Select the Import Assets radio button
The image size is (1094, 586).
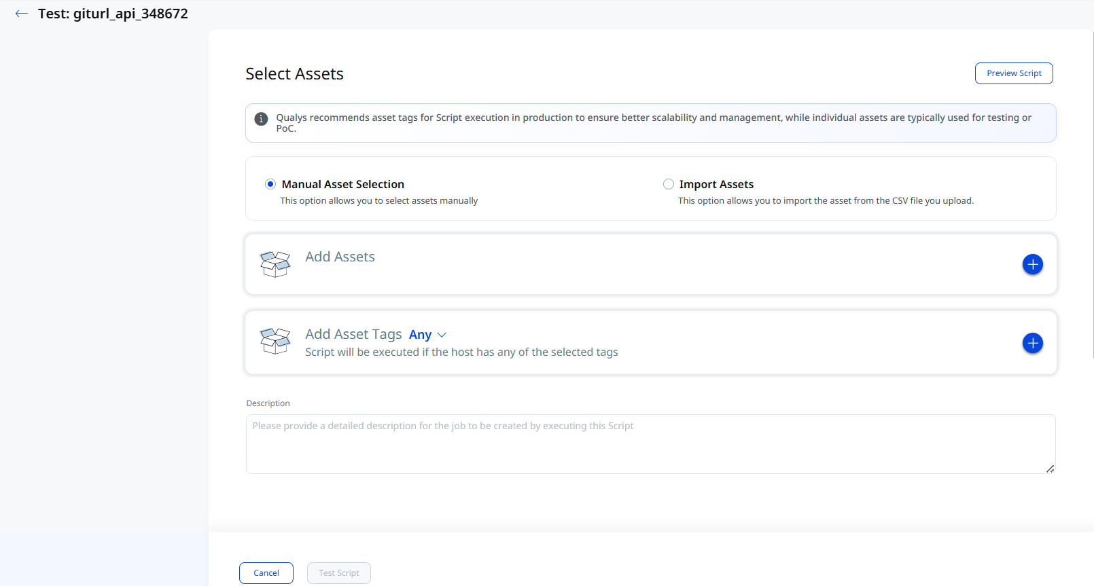[x=669, y=184]
